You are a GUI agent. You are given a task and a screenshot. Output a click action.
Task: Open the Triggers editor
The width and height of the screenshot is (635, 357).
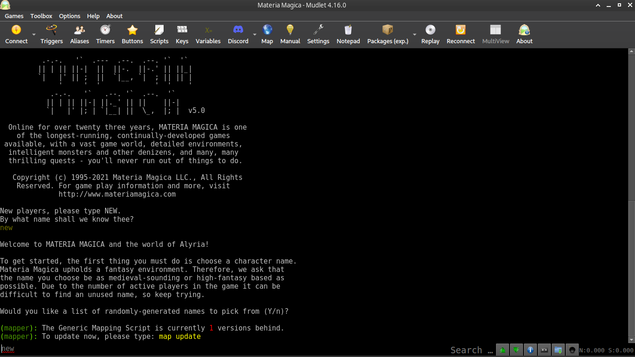click(x=51, y=35)
